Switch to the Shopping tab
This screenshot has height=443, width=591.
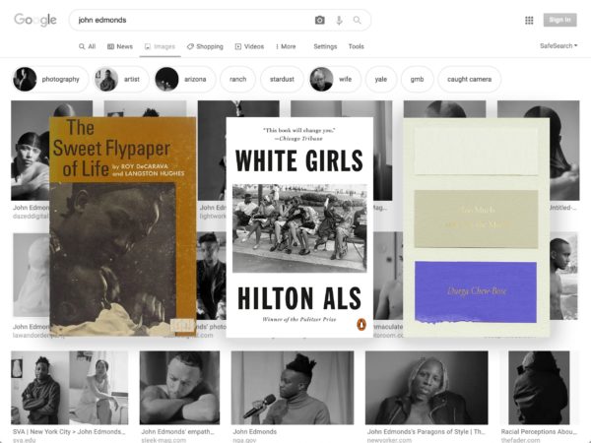(x=205, y=46)
